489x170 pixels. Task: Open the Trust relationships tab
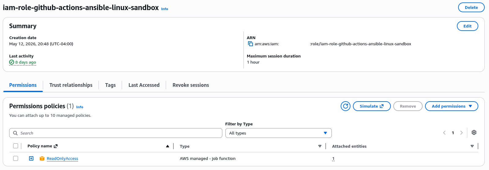point(71,85)
